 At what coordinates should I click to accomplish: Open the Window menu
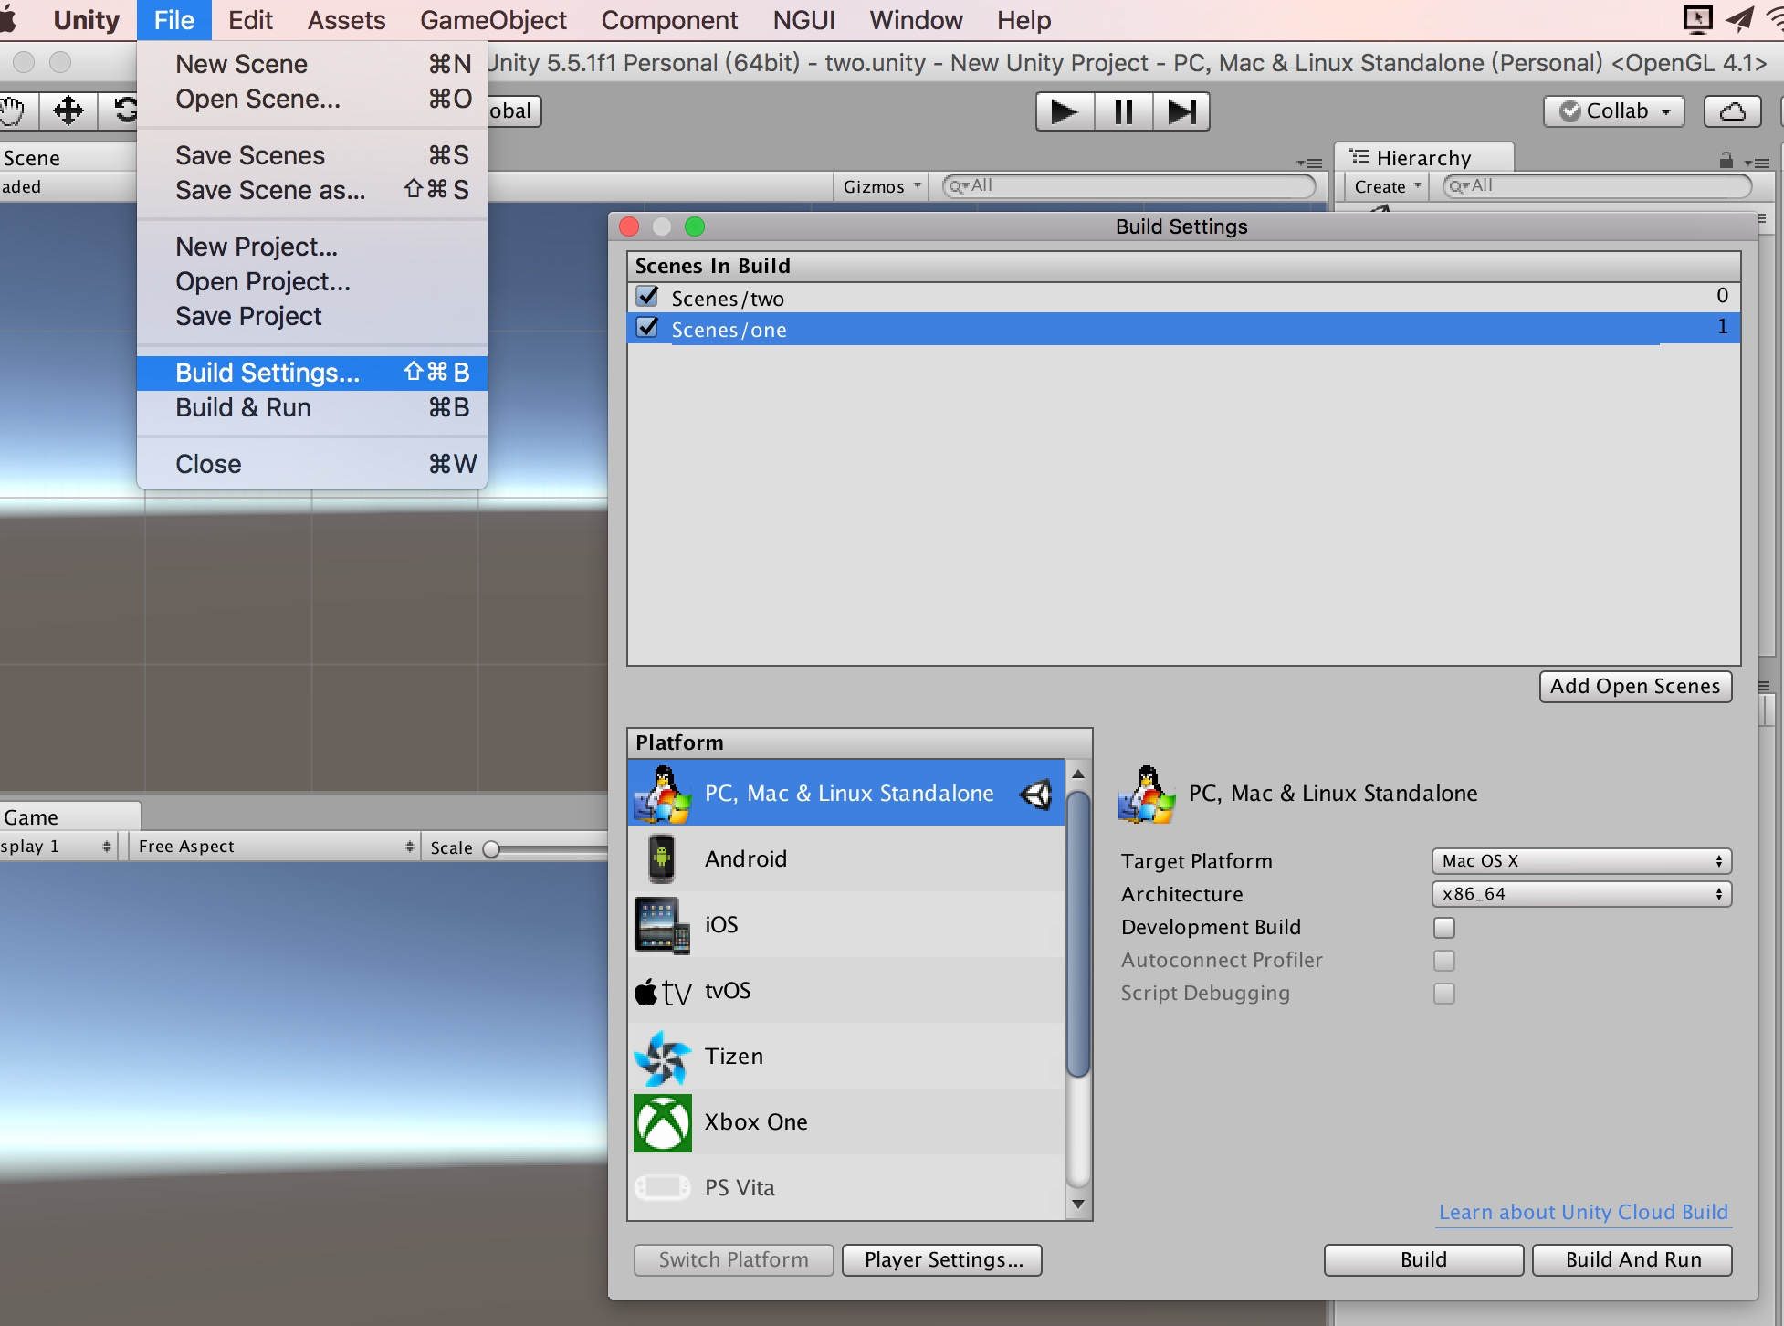tap(916, 20)
